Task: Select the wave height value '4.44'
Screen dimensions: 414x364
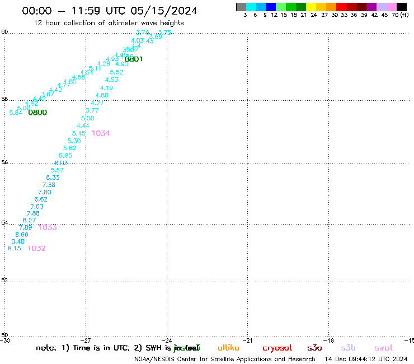Action: coord(83,125)
